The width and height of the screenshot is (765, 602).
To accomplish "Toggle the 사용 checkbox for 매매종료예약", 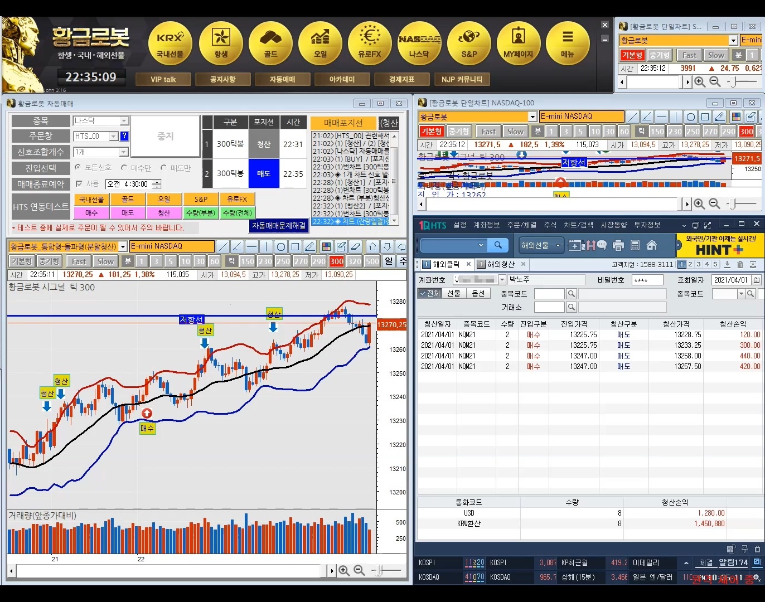I will (x=79, y=183).
